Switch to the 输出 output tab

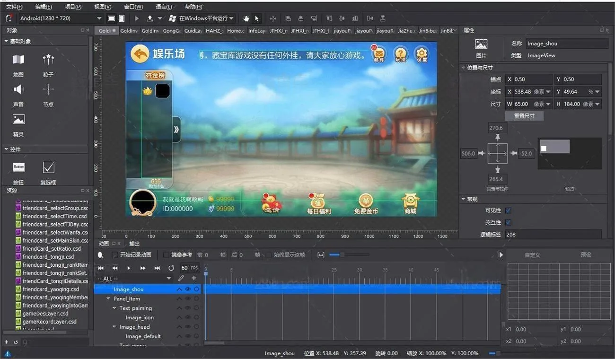134,244
